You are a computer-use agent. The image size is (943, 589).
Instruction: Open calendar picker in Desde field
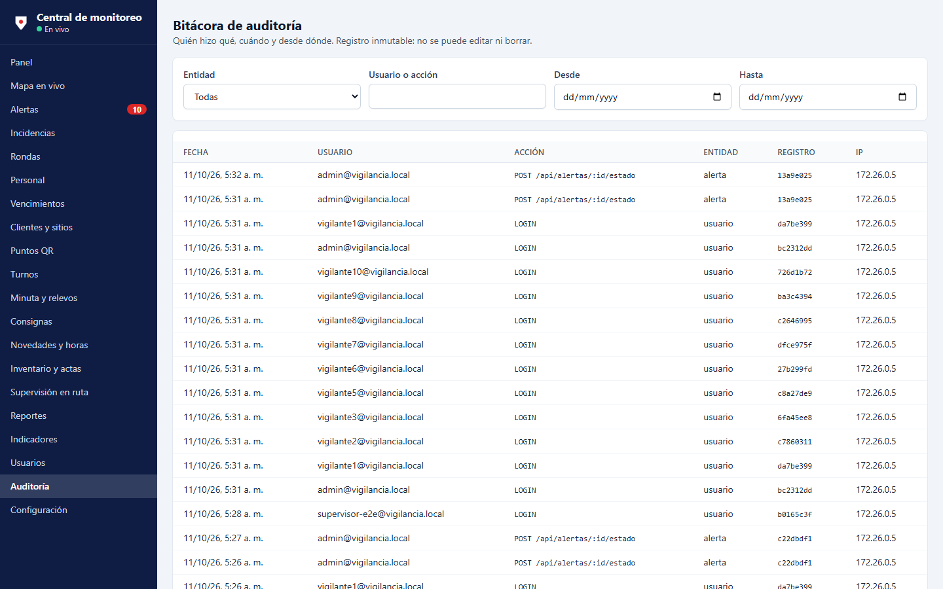pyautogui.click(x=717, y=97)
